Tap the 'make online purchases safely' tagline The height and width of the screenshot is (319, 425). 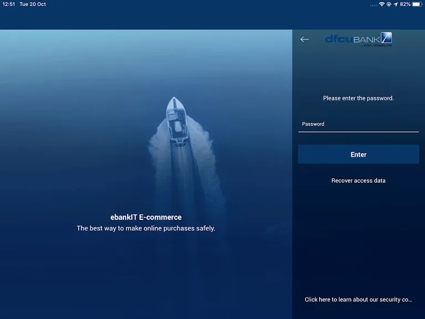coord(146,228)
